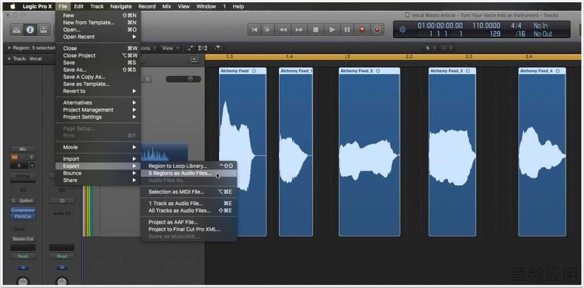Image resolution: width=584 pixels, height=288 pixels.
Task: Open the Library panel icon
Action: point(16,30)
